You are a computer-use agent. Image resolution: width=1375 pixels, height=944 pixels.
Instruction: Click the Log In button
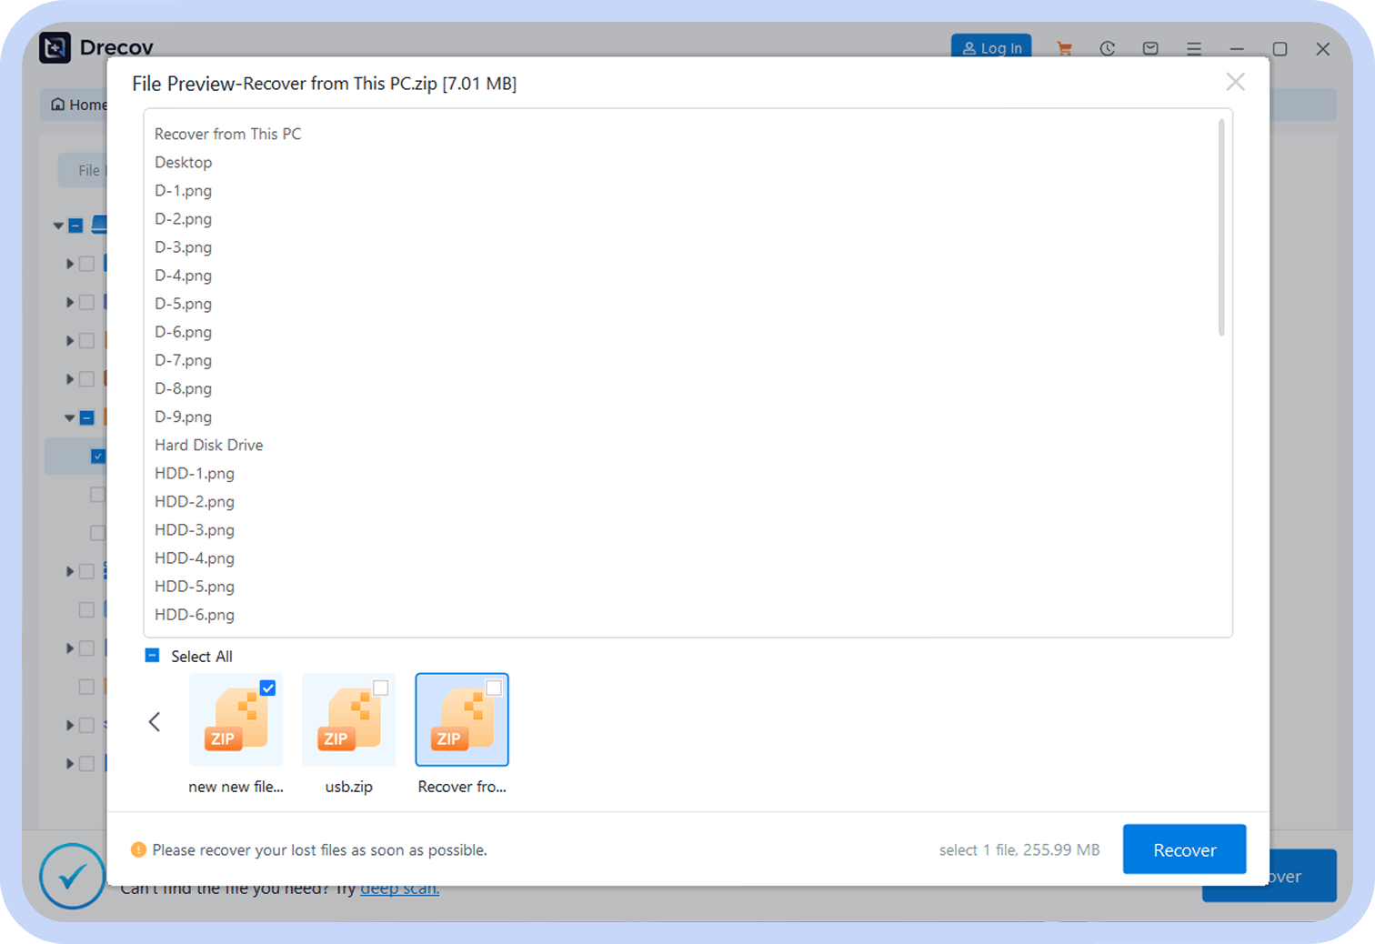pyautogui.click(x=991, y=48)
